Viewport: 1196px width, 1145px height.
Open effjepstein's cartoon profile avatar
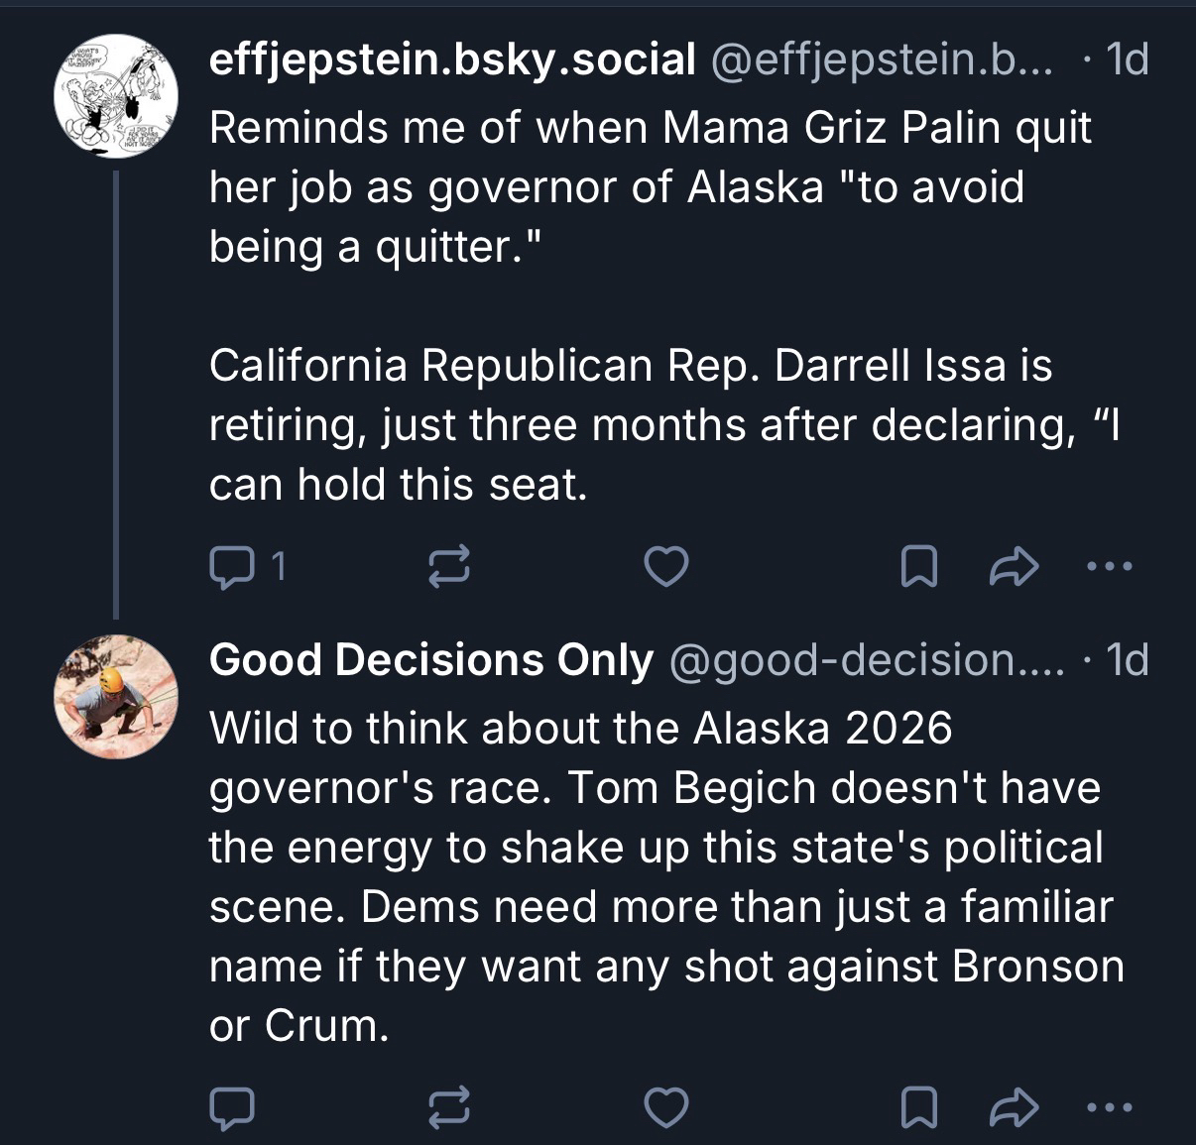(x=115, y=96)
